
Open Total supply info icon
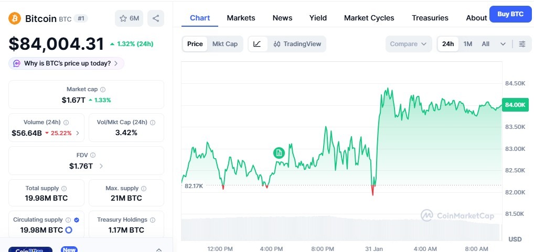click(64, 189)
